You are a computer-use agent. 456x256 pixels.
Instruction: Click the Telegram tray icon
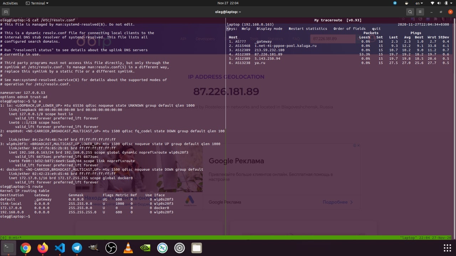point(395,3)
